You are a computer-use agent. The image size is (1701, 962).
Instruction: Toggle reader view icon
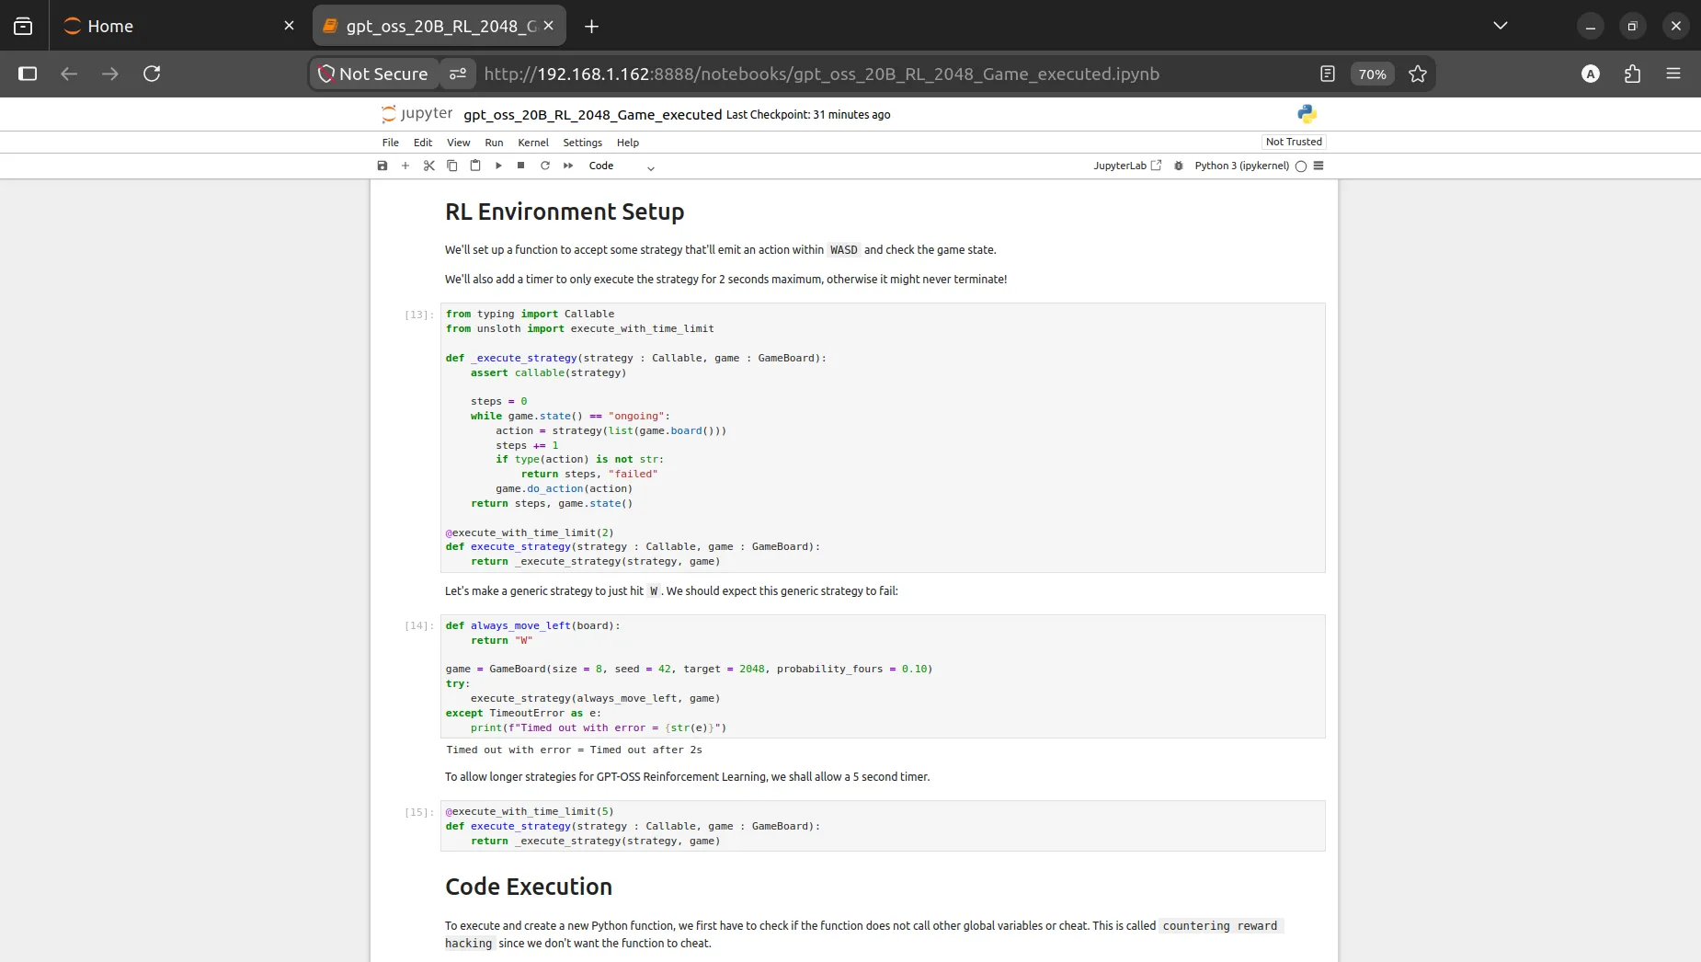click(x=1327, y=74)
